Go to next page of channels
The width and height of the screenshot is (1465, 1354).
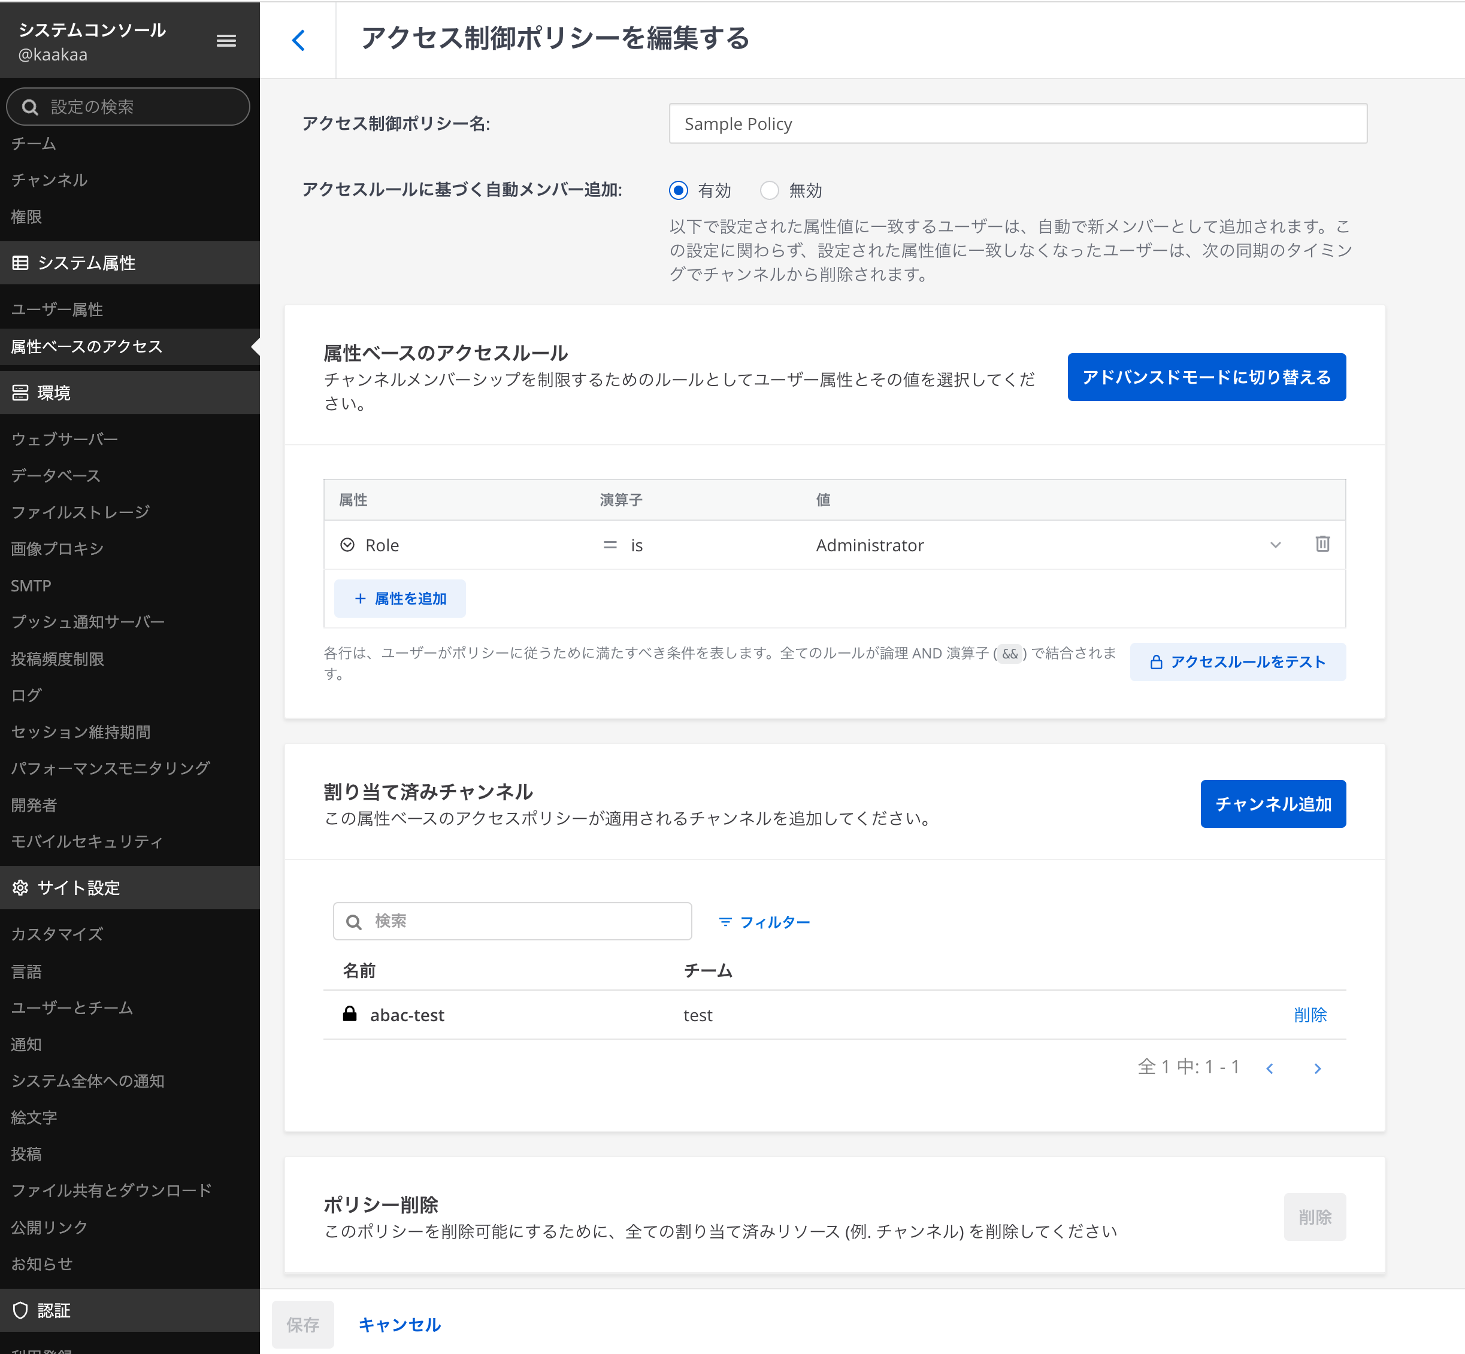(x=1317, y=1068)
